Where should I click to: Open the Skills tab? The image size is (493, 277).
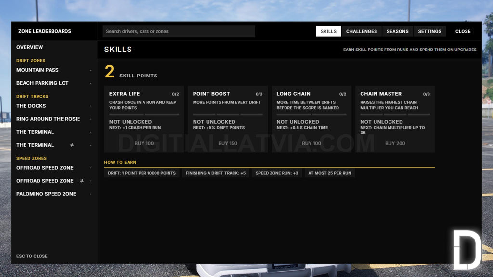point(328,31)
